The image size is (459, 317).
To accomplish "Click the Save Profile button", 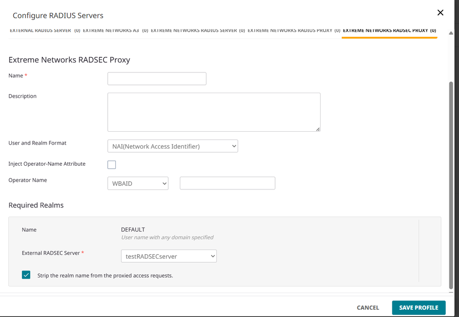I will tap(418, 307).
